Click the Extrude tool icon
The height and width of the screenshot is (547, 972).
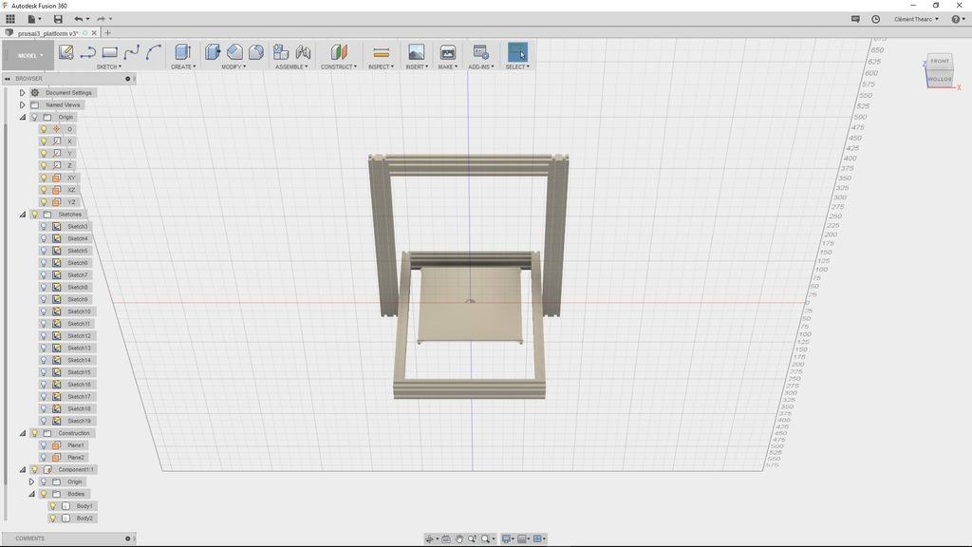coord(182,52)
